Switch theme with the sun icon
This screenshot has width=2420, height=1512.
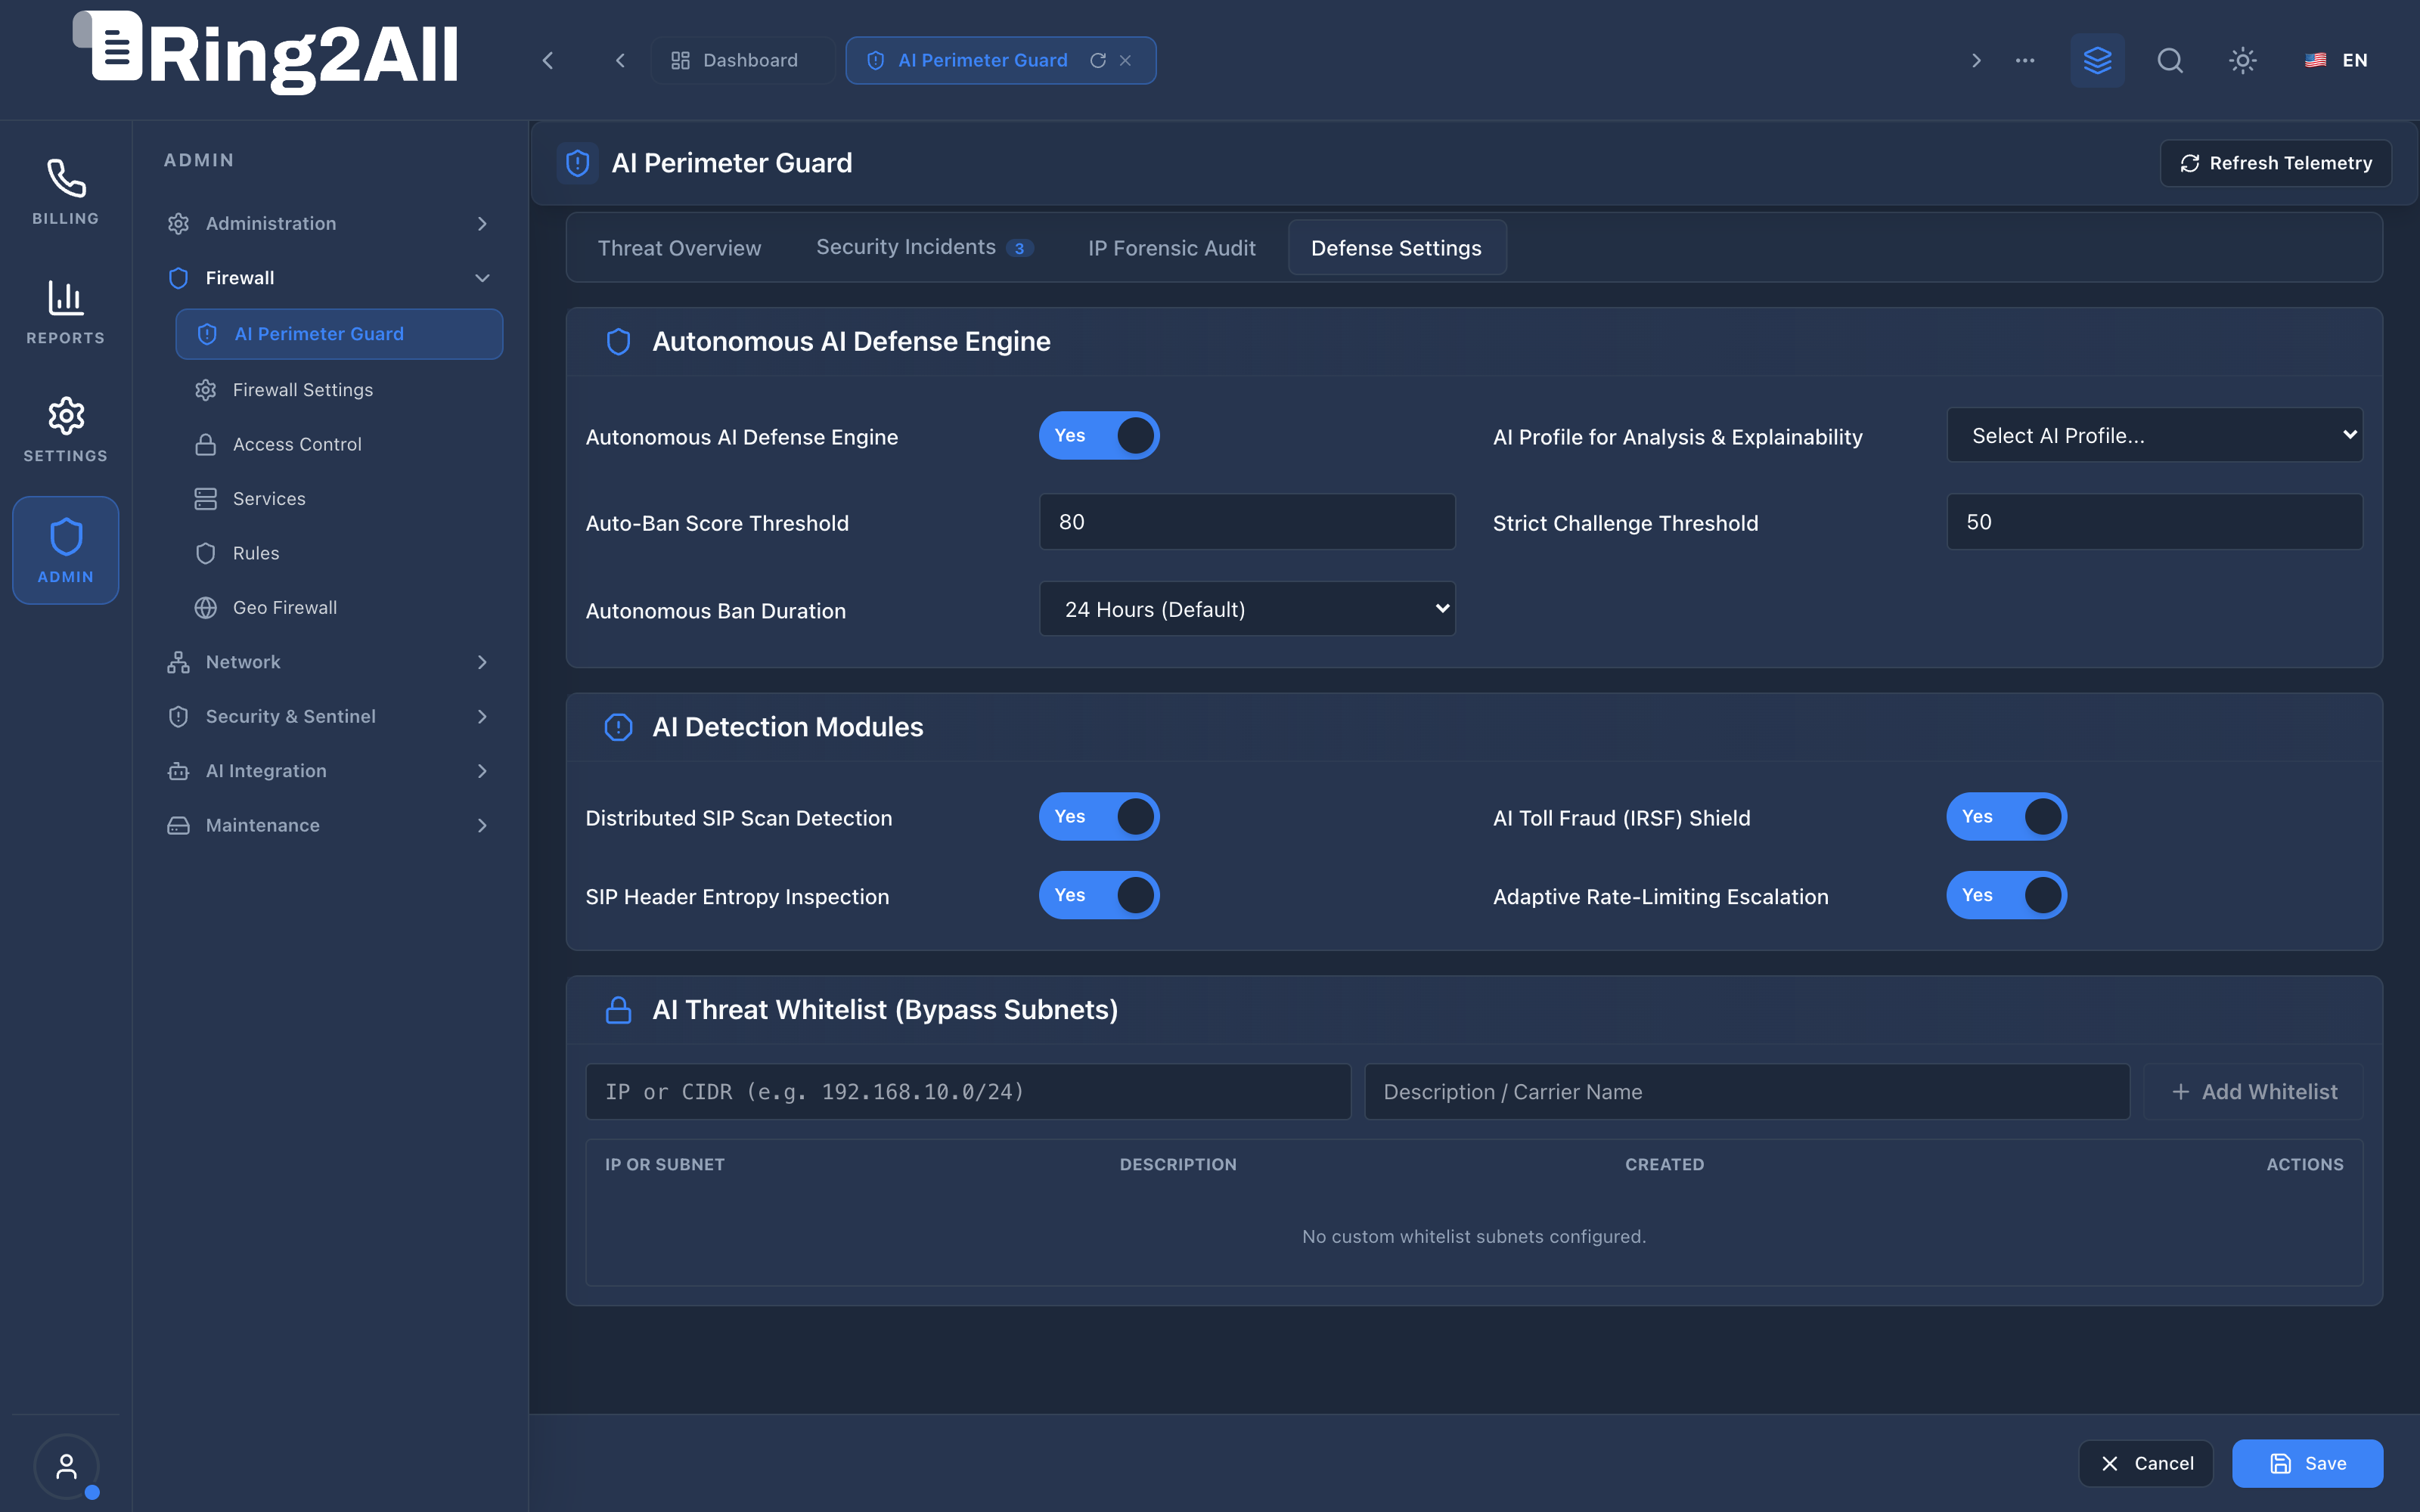pyautogui.click(x=2243, y=60)
